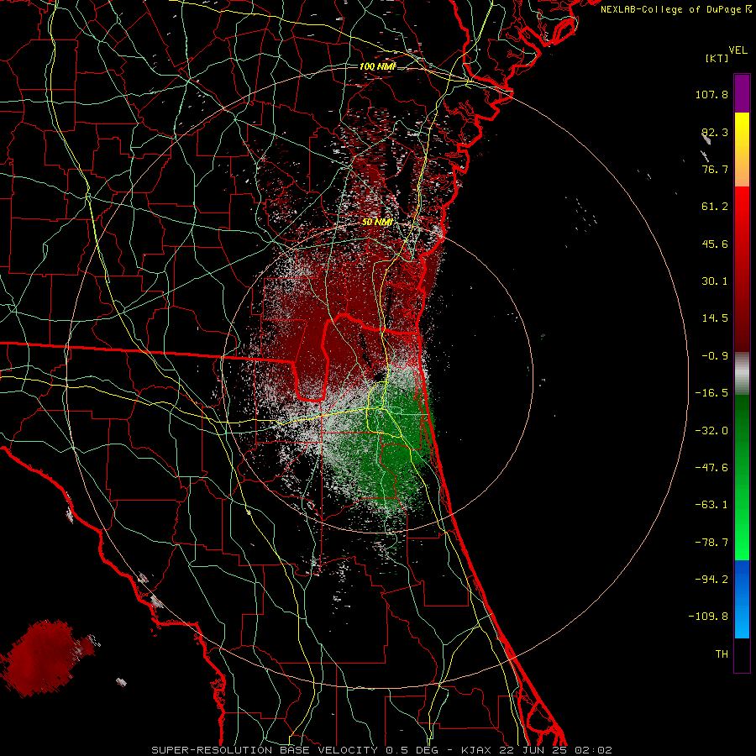Viewport: 756px width, 756px height.
Task: Click the -109.8 velocity scale label
Action: pos(708,617)
